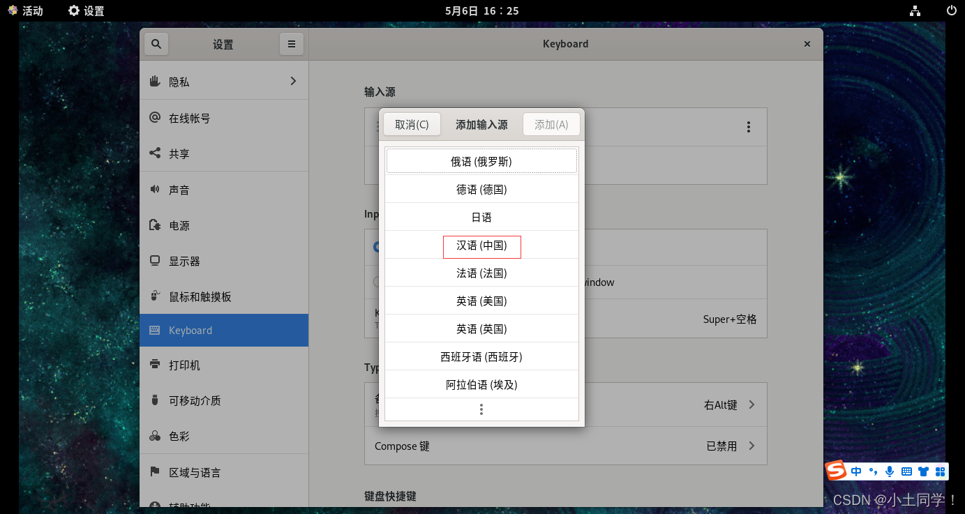Click the 取消(C) cancel button
The width and height of the screenshot is (965, 514).
[x=412, y=125]
